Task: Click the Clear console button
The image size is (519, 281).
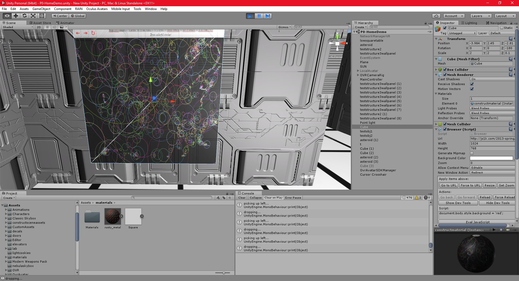Action: pyautogui.click(x=242, y=198)
